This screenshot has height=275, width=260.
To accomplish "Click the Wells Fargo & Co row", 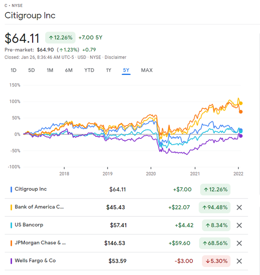I will click(35, 261).
